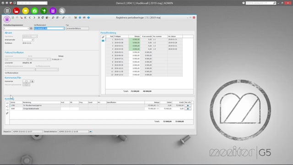The image size is (293, 165).
Task: Click the Mer info button for konto 1790 row
Action: pyautogui.click(x=188, y=105)
